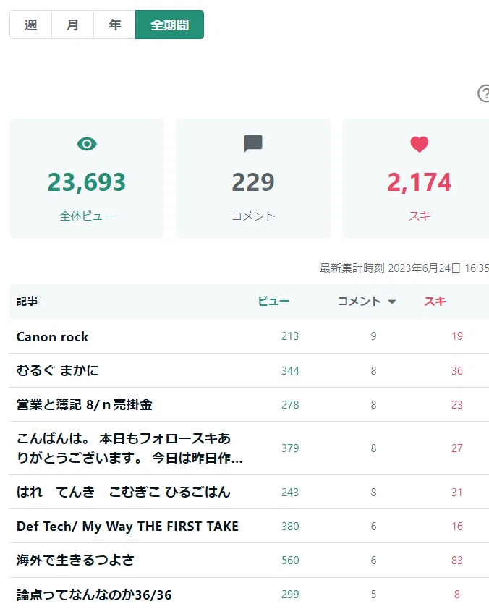Click view count 379 in こんばんは row
Image resolution: width=489 pixels, height=609 pixels.
click(290, 448)
